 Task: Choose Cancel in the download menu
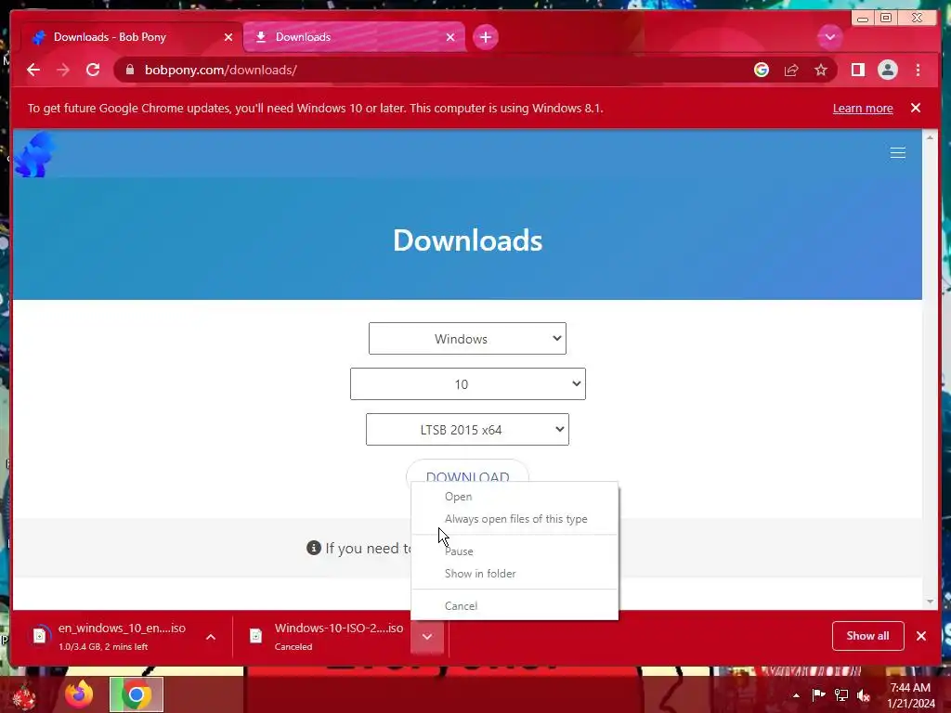515,605
